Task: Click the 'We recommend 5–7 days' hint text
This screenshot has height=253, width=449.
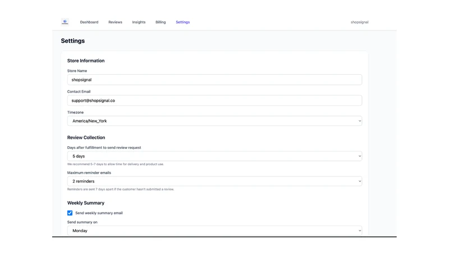Action: pyautogui.click(x=116, y=164)
